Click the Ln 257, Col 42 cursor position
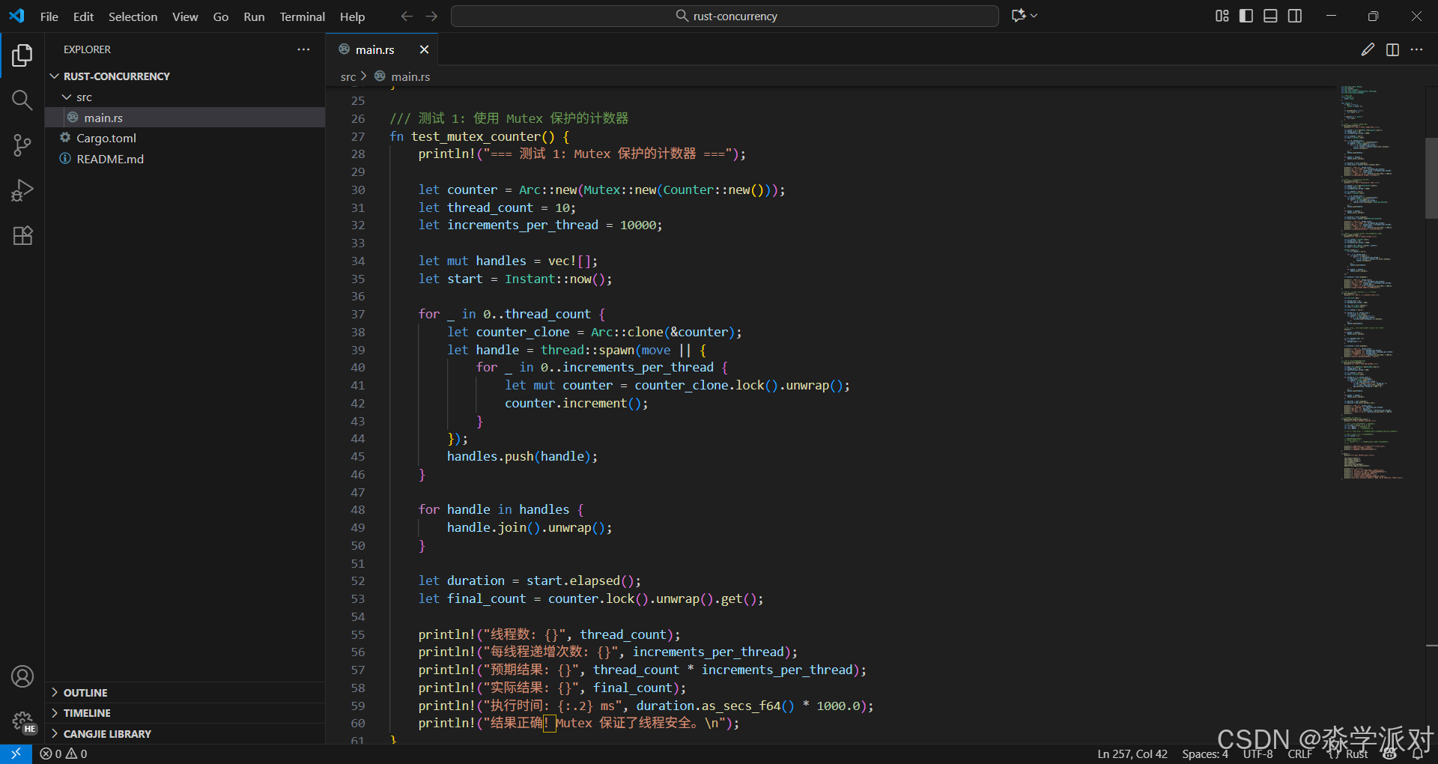 click(x=1132, y=754)
